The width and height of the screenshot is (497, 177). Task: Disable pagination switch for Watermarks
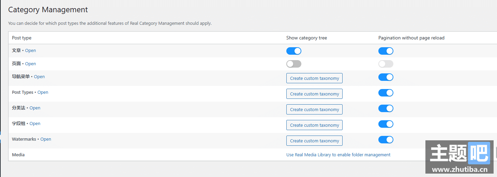(x=386, y=140)
